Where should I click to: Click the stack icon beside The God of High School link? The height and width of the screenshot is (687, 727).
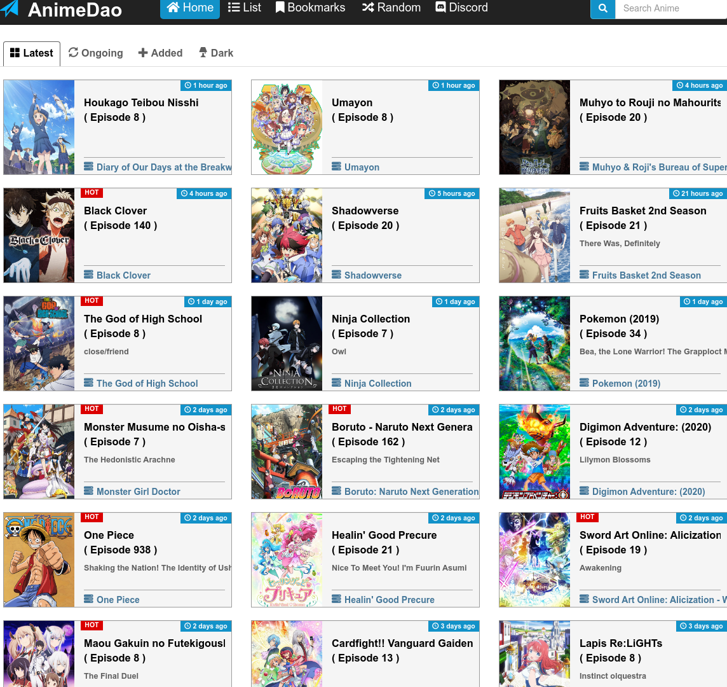(88, 382)
